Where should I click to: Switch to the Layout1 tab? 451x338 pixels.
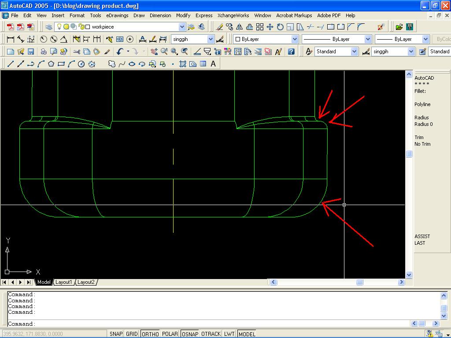point(64,282)
